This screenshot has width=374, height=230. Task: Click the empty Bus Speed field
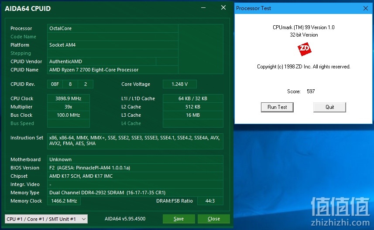click(69, 124)
